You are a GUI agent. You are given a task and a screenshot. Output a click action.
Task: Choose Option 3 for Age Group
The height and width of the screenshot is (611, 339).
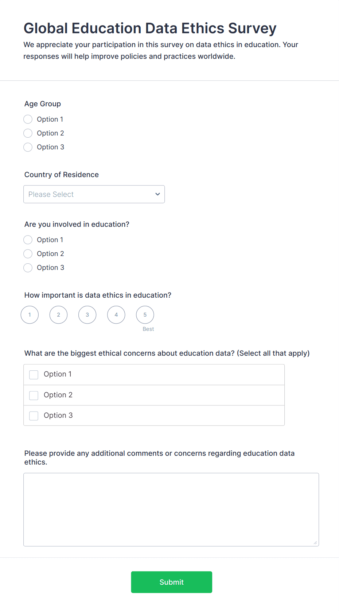pyautogui.click(x=28, y=147)
